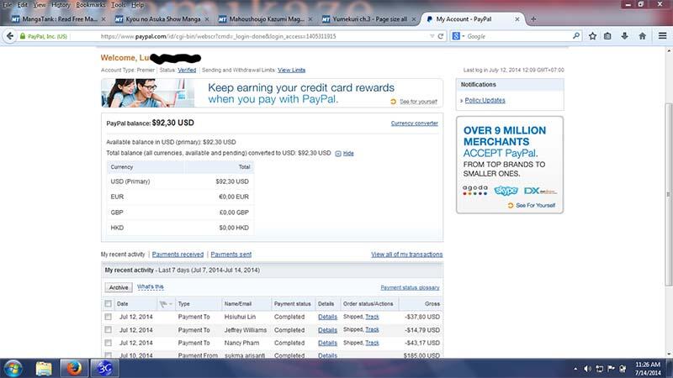Close the MangaTank tab
The width and height of the screenshot is (673, 378).
click(x=103, y=19)
